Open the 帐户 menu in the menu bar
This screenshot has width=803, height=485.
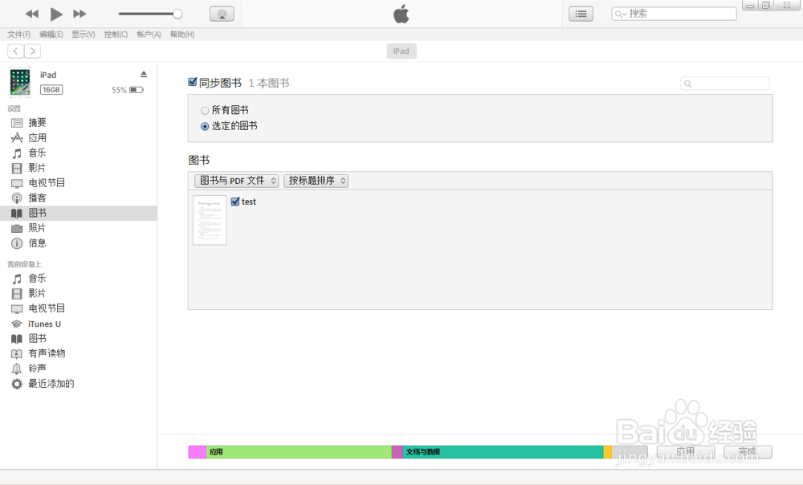click(149, 34)
